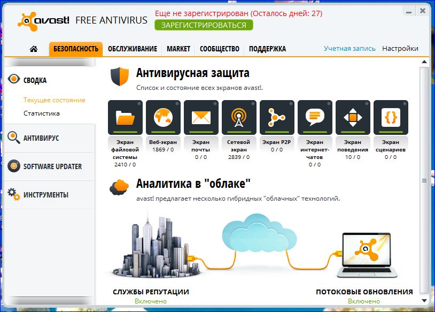Click the avast! logo in the header
Screen dimensions: 435x312
(x=43, y=21)
